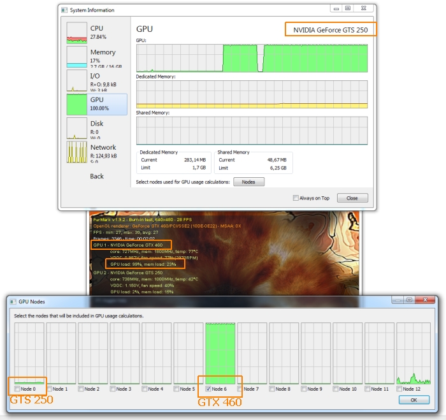446x420 pixels.
Task: Click FurMark's GPU 1 GeForce GTX 460 line
Action: (x=128, y=245)
